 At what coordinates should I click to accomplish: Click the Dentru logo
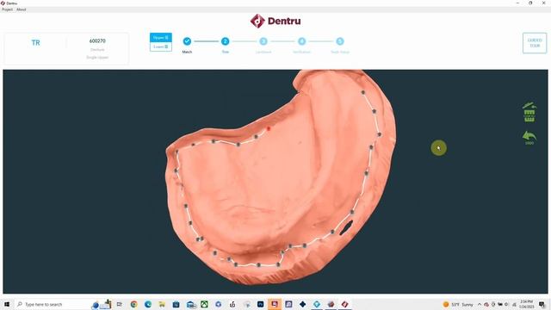(275, 21)
